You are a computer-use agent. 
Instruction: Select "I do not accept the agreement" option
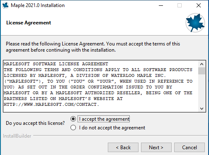click(73, 128)
